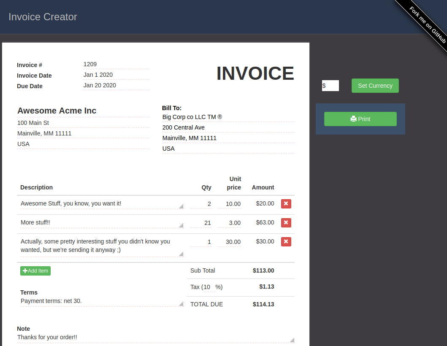Edit quantity 21 for More stuff
447x346 pixels.
pos(201,223)
